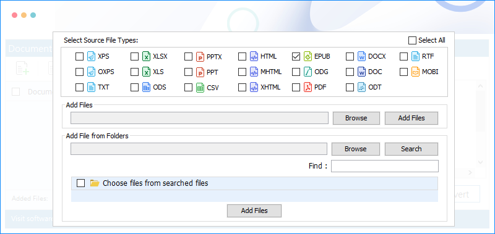Image resolution: width=495 pixels, height=234 pixels.
Task: Enable the XPS checkbox
Action: [80, 57]
